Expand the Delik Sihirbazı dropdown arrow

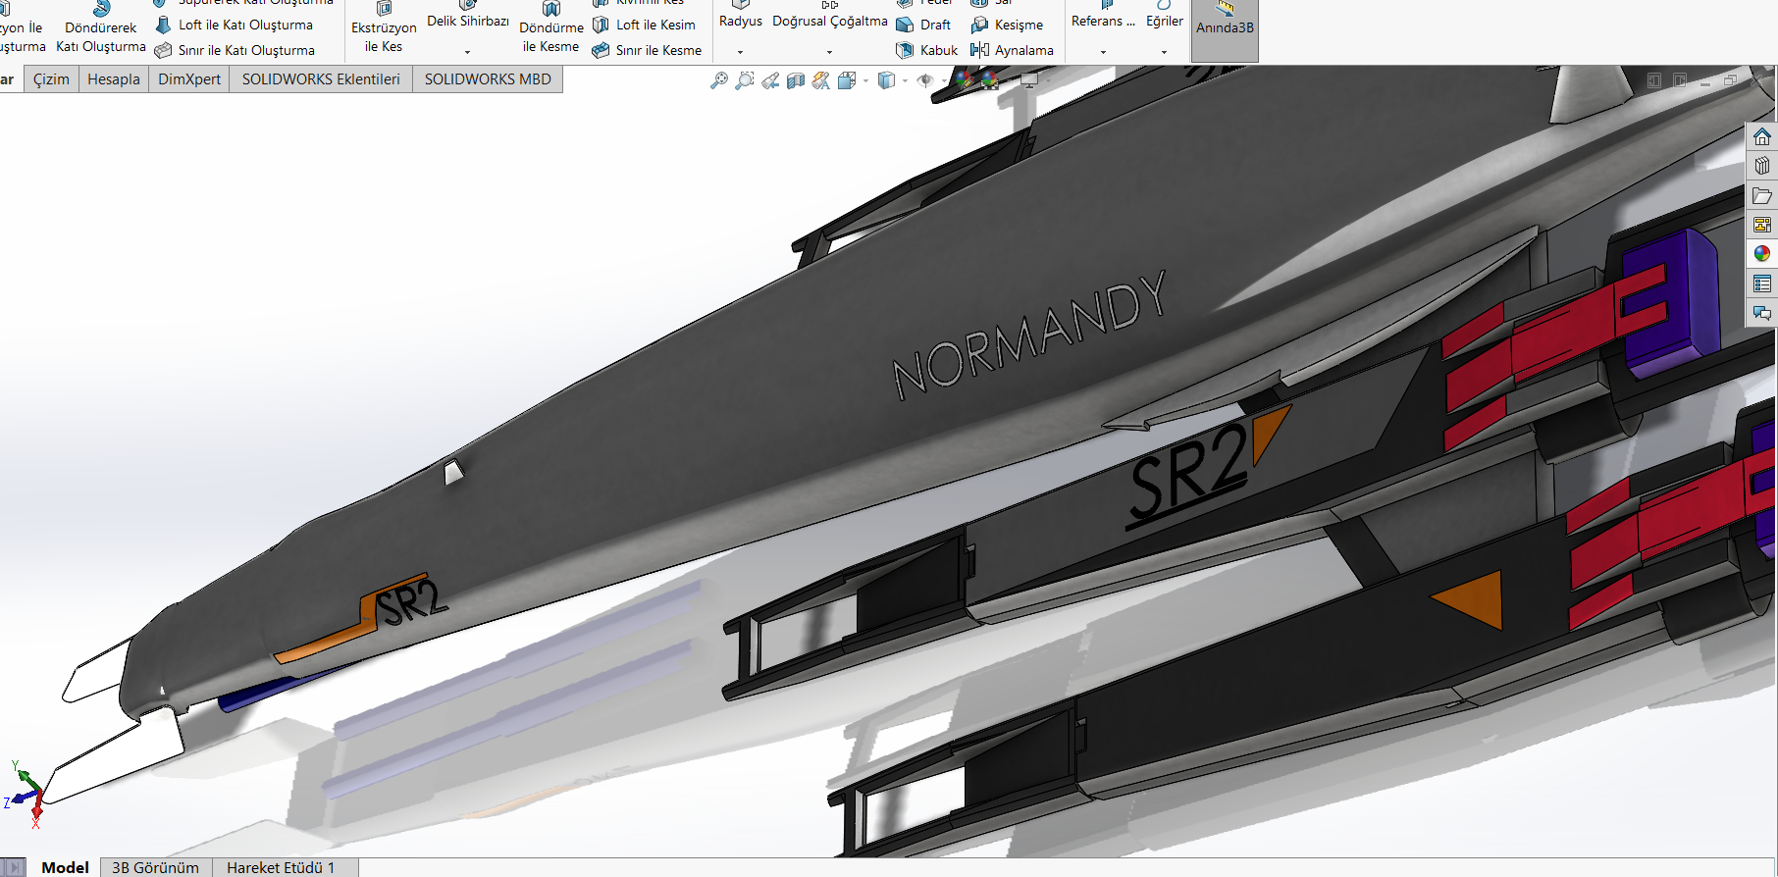pyautogui.click(x=468, y=52)
